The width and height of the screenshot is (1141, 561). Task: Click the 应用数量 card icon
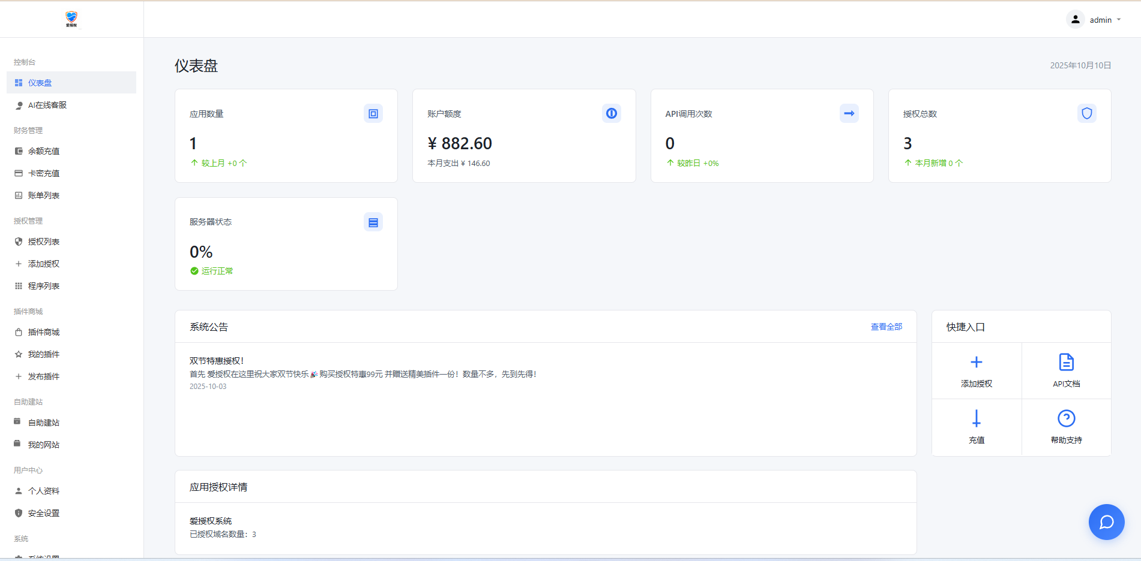[x=373, y=114]
